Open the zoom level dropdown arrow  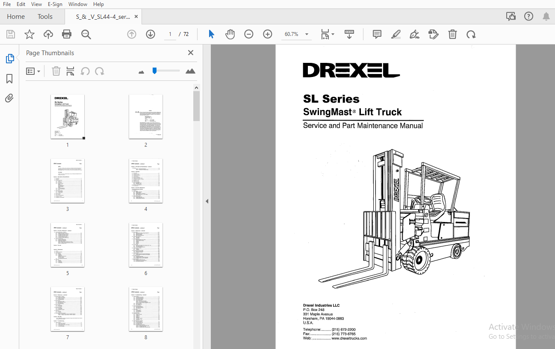(307, 34)
